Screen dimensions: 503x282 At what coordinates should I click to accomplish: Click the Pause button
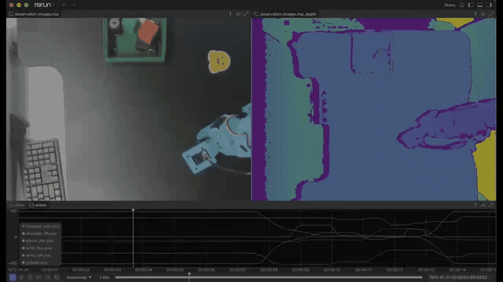click(30, 277)
